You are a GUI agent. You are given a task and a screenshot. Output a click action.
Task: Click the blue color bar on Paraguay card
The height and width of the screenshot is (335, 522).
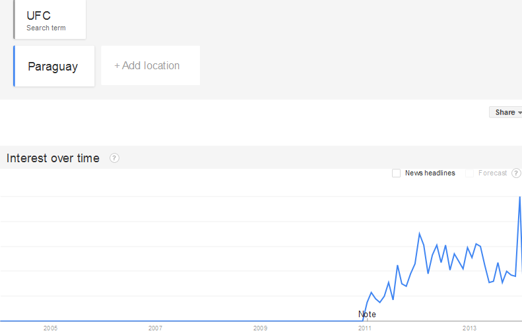click(x=14, y=66)
